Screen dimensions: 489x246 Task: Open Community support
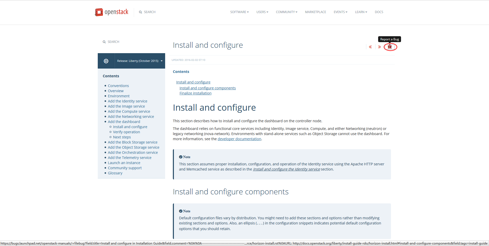pyautogui.click(x=125, y=168)
